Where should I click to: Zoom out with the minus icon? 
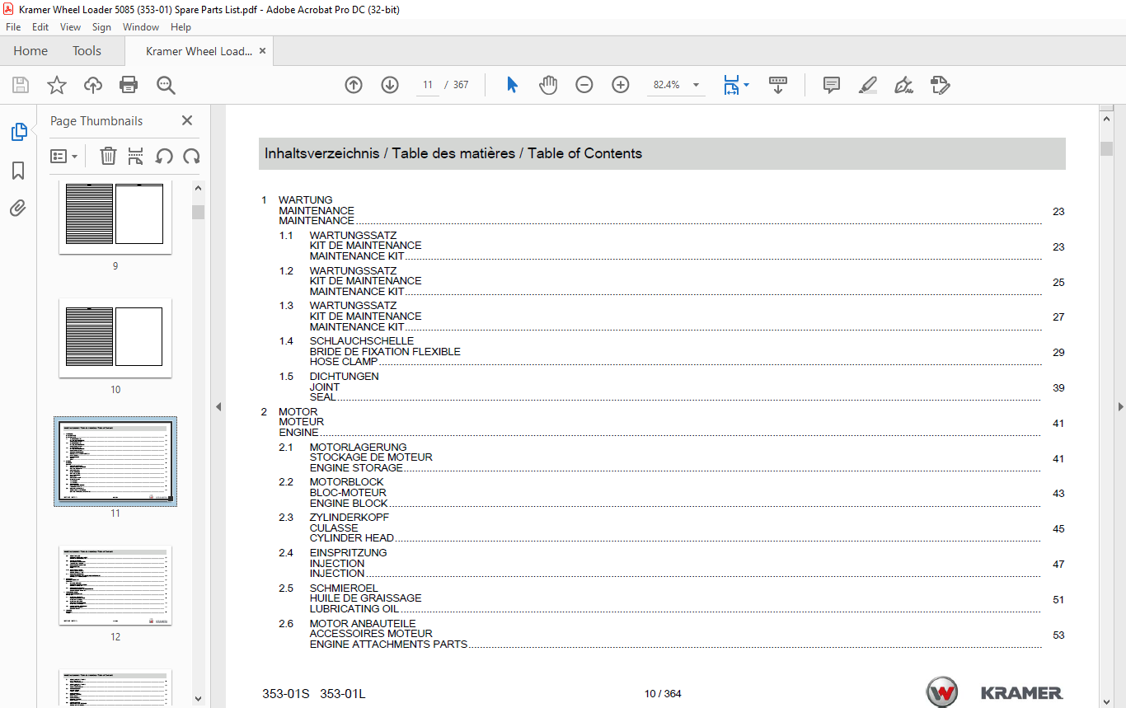(x=584, y=85)
